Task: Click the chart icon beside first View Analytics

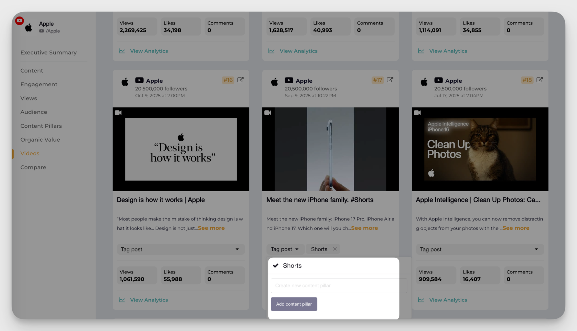Action: click(122, 51)
